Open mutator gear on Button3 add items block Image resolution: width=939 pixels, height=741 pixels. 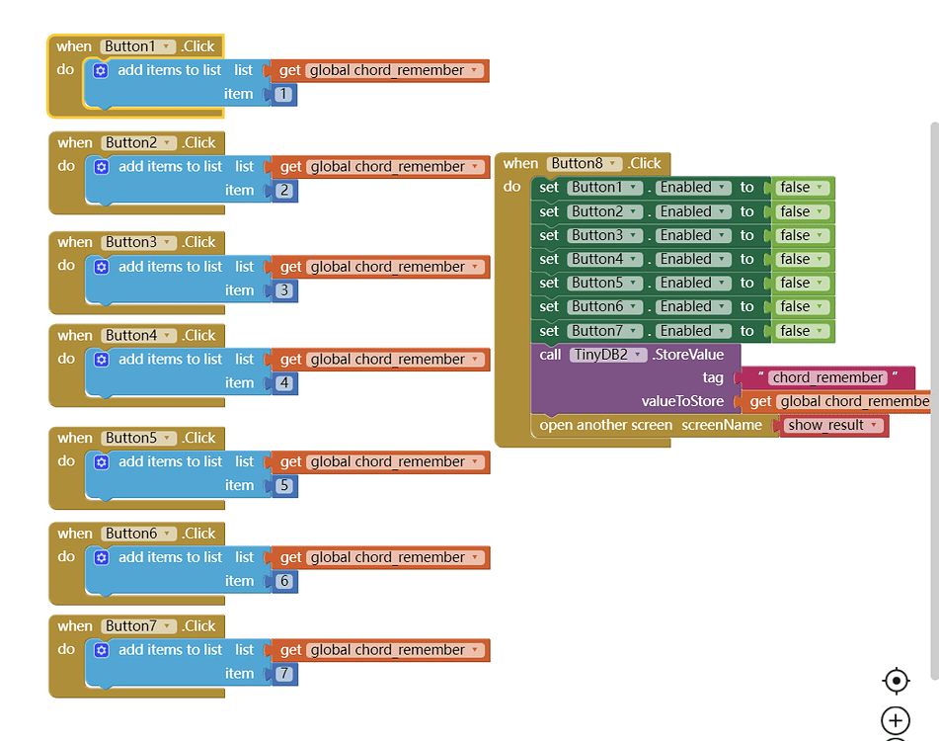pyautogui.click(x=101, y=267)
